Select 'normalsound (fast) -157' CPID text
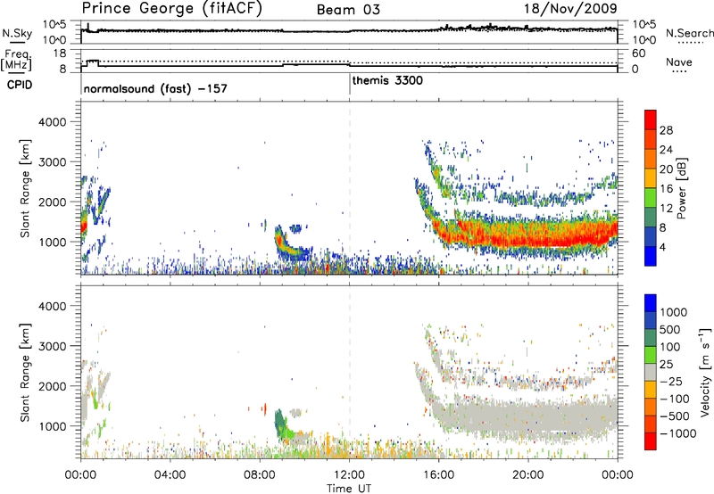This screenshot has width=714, height=494. pyautogui.click(x=155, y=88)
